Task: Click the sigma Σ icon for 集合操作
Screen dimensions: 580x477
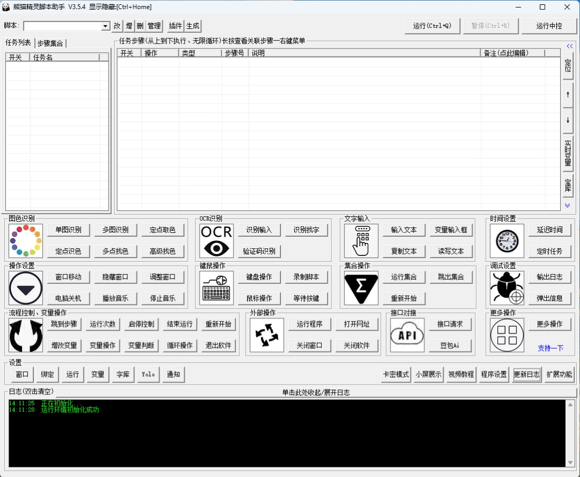Action: tap(360, 288)
